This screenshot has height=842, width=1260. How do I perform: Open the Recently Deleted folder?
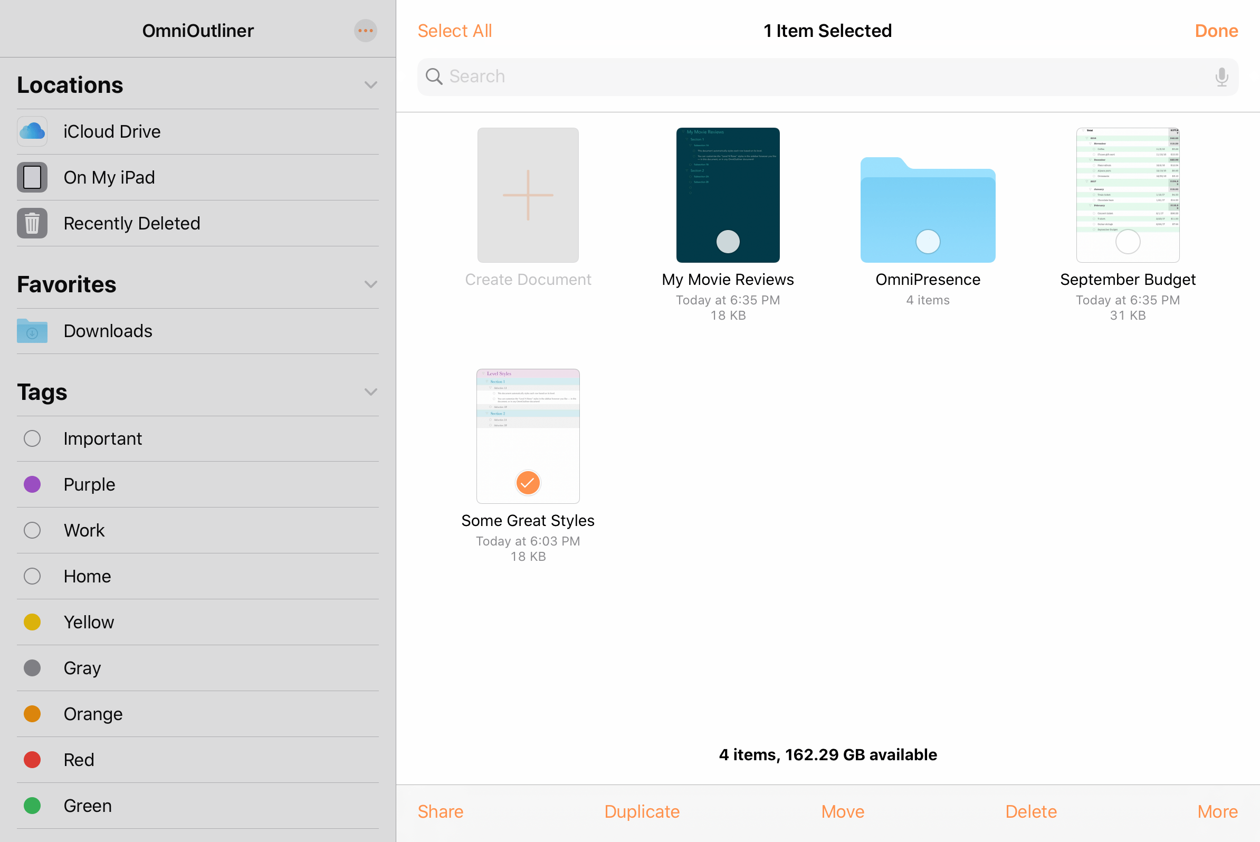pyautogui.click(x=131, y=223)
